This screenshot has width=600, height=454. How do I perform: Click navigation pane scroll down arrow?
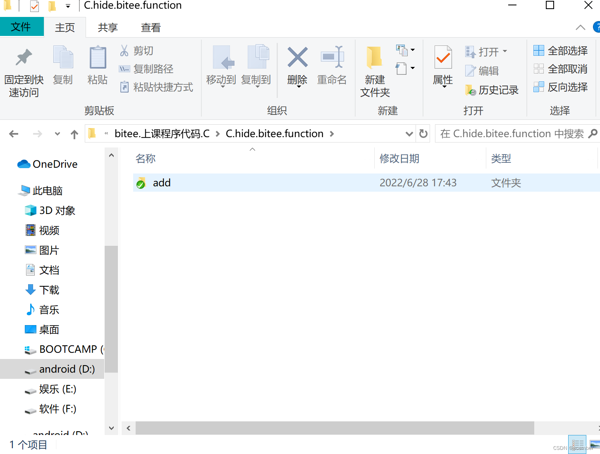point(111,428)
